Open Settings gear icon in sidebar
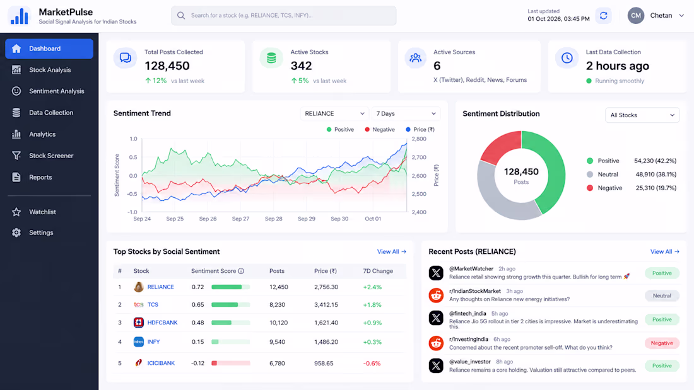This screenshot has height=390, width=694. [16, 232]
